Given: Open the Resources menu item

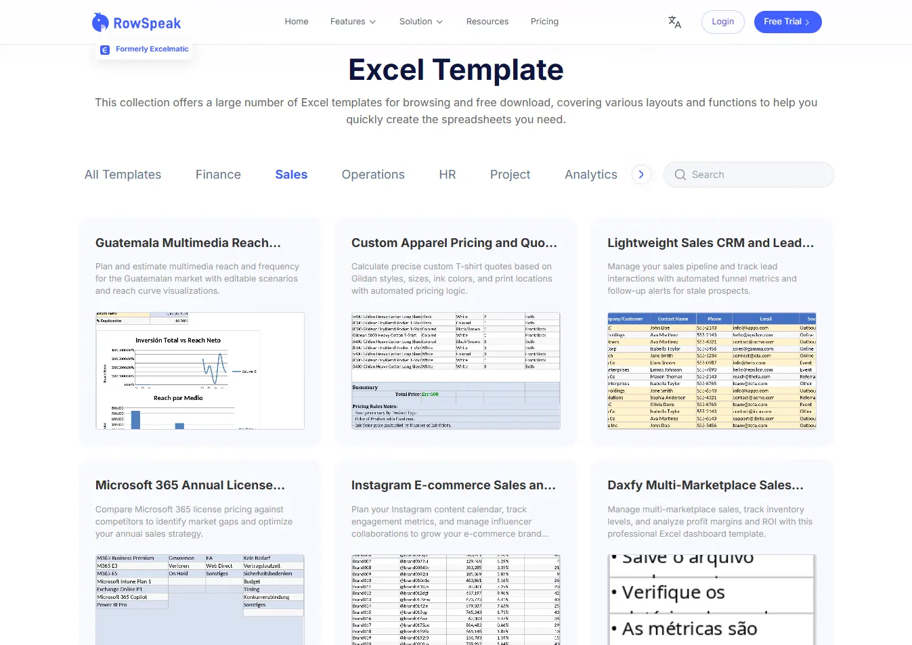Looking at the screenshot, I should [x=487, y=21].
